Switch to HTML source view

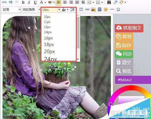click(5, 2)
